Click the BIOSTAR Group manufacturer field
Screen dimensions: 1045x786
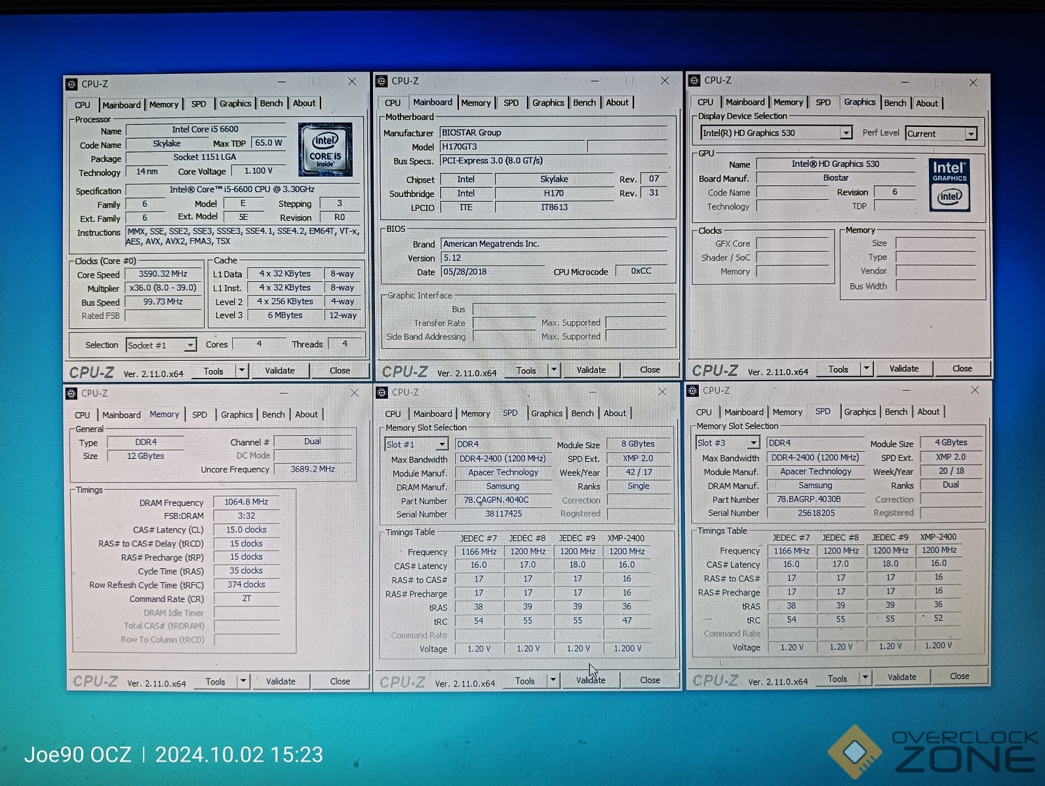(554, 132)
